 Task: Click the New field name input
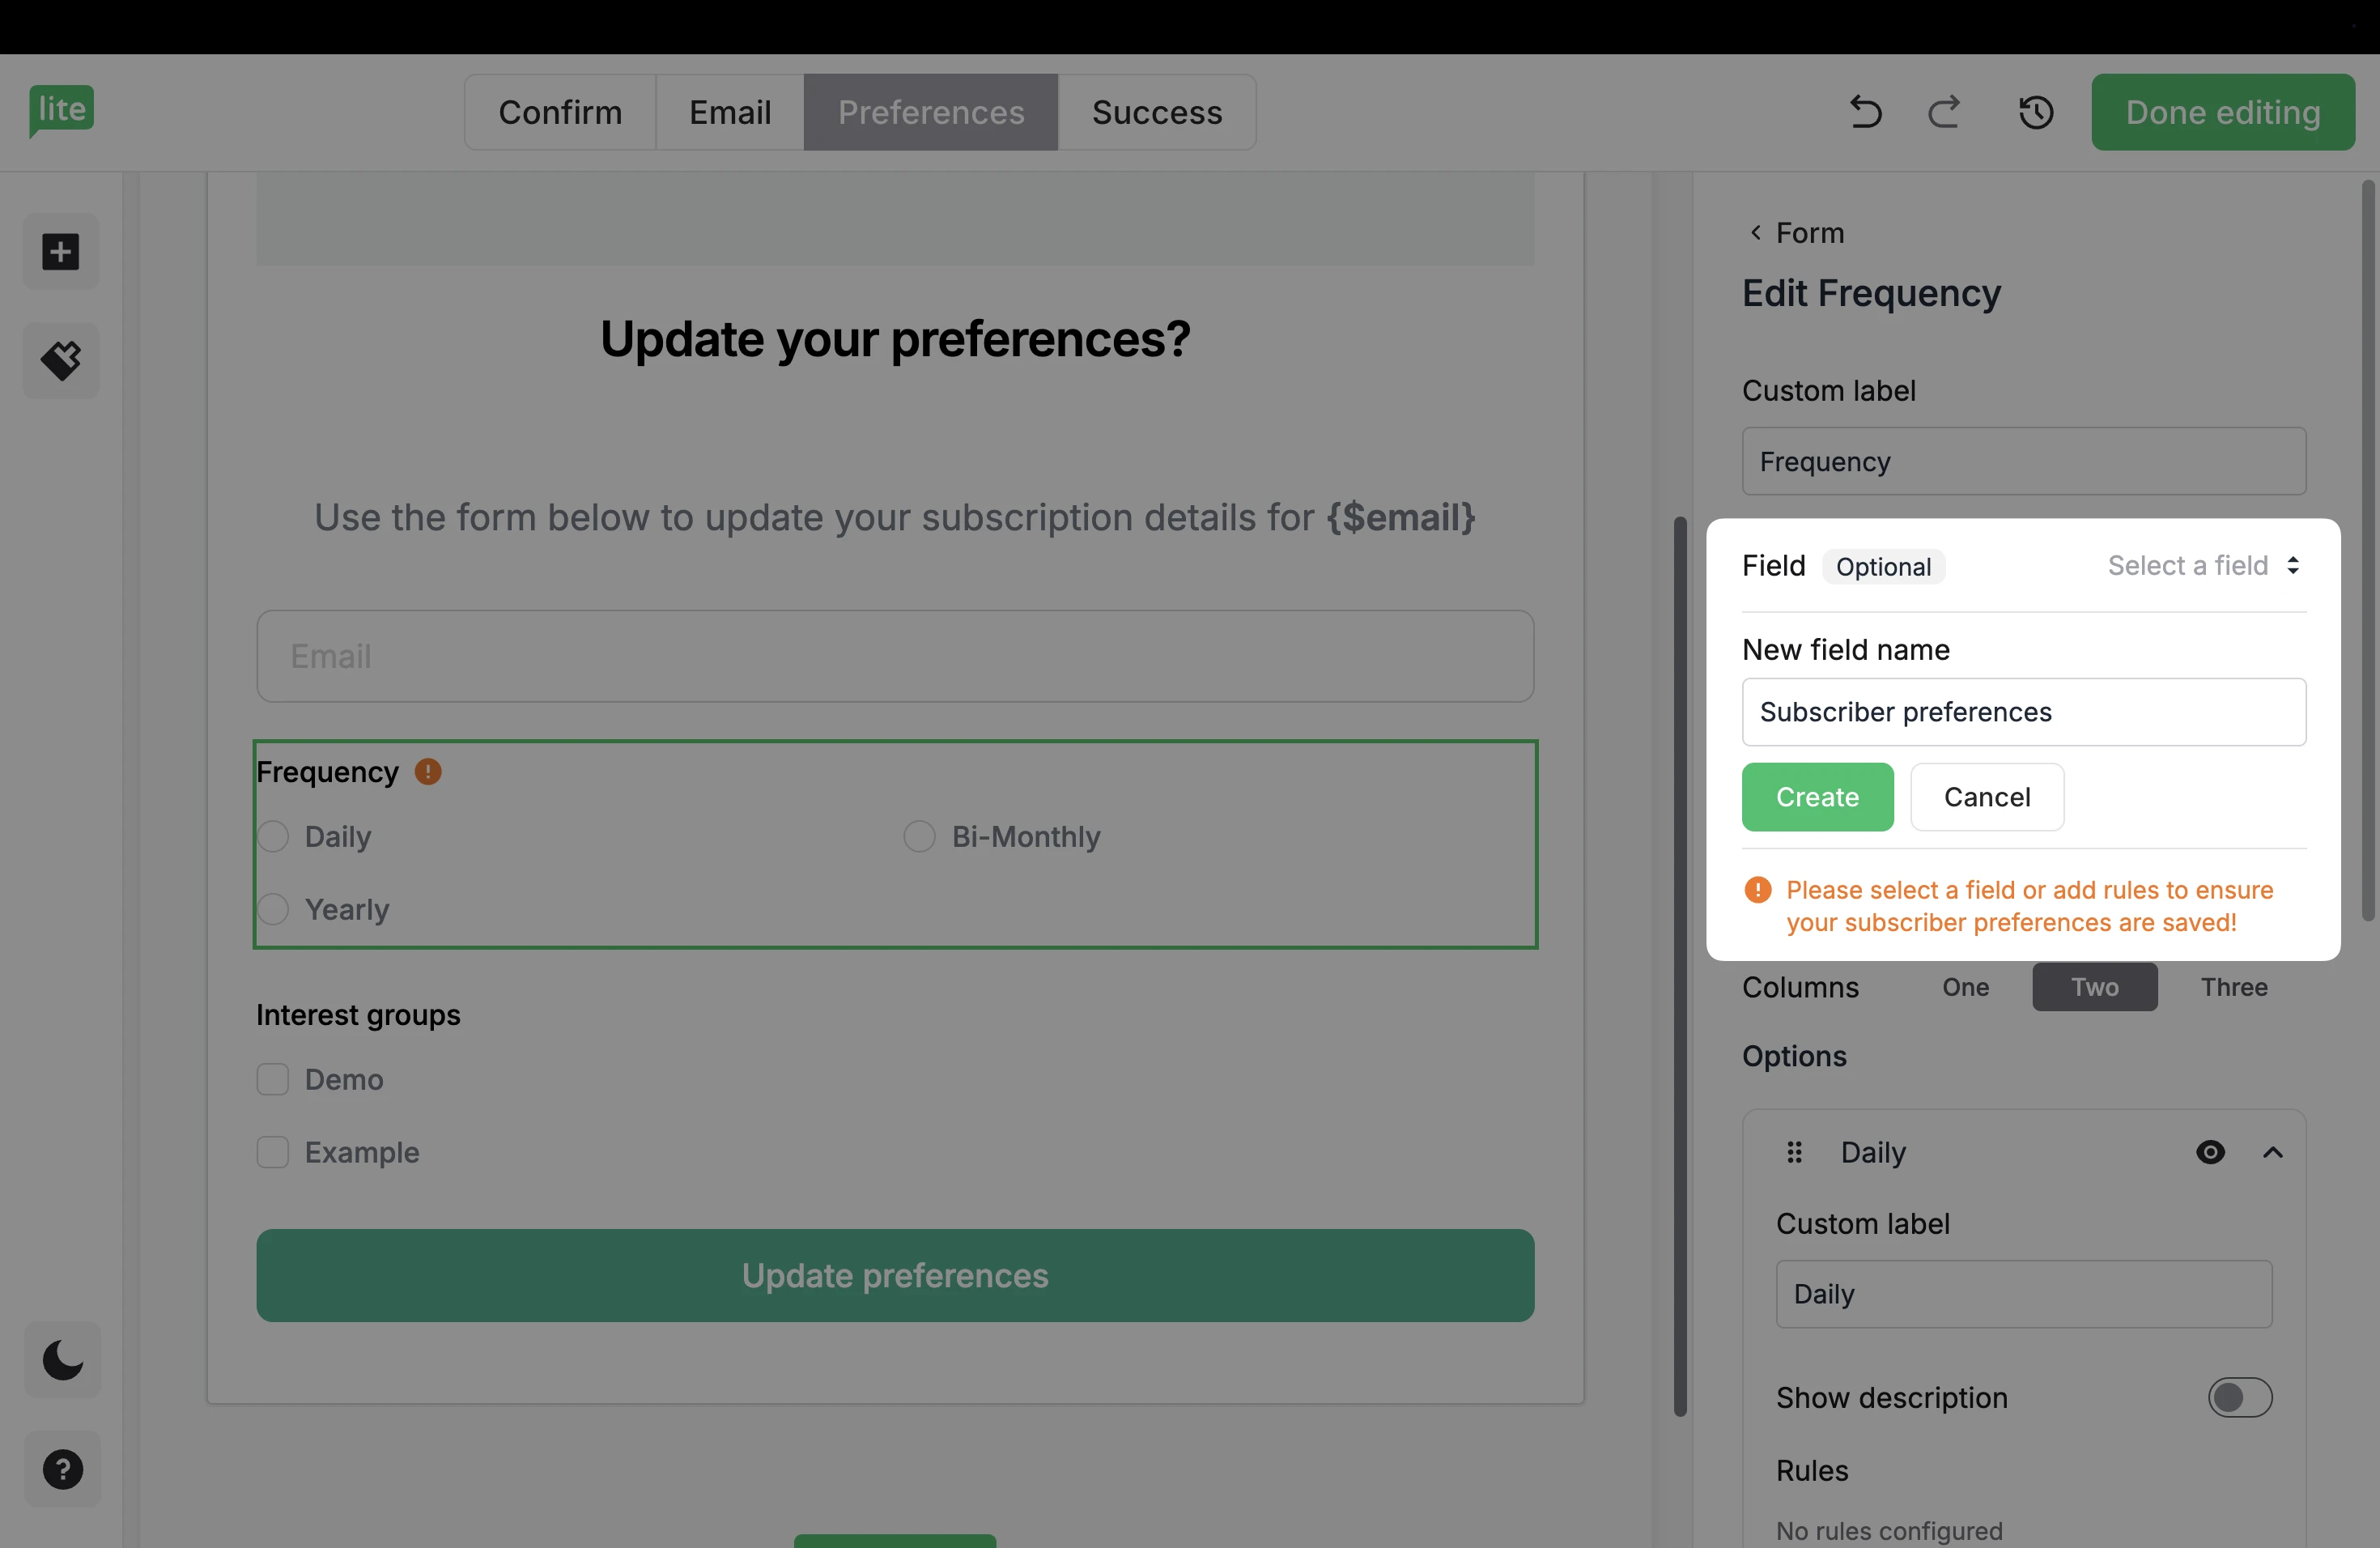pos(2023,712)
